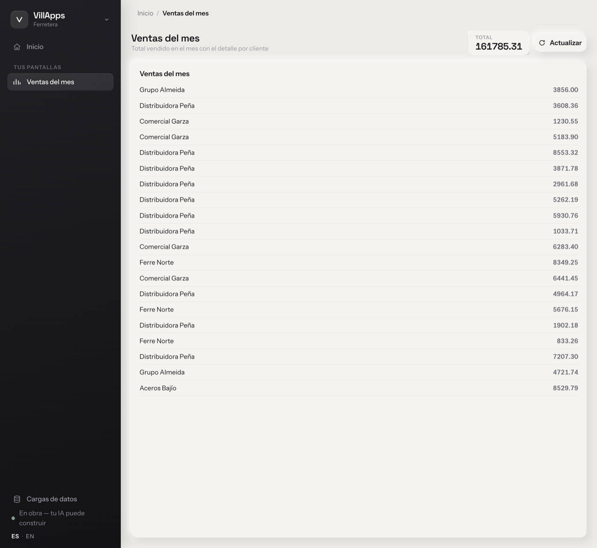The height and width of the screenshot is (548, 597).
Task: Click the amount 5930.76
Action: coord(565,216)
